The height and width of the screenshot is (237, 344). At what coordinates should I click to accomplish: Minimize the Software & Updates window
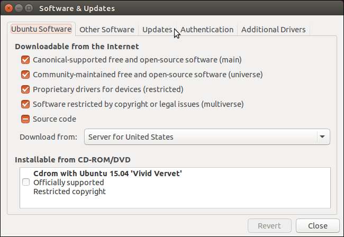coord(18,8)
